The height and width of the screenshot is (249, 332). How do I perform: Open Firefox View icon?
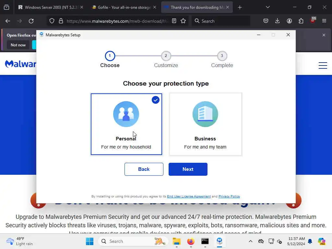[6, 7]
